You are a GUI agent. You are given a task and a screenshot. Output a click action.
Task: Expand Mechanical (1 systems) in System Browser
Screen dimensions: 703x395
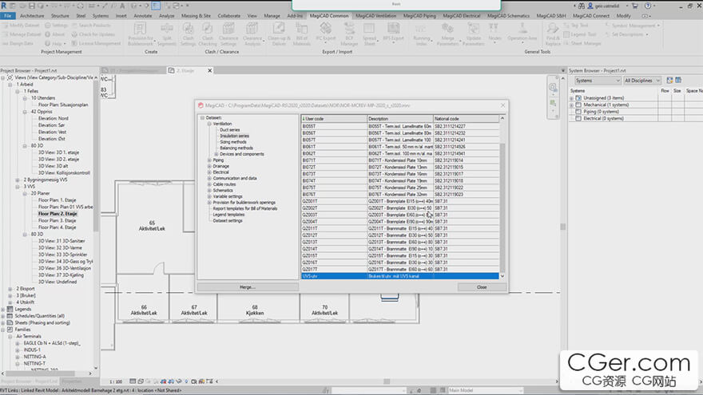click(x=572, y=105)
